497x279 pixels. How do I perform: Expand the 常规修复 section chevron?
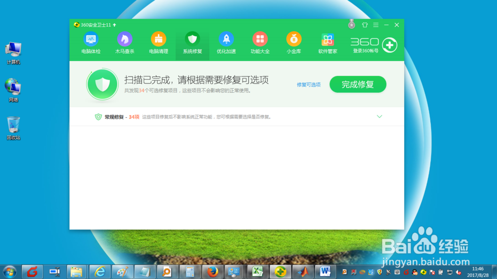point(379,117)
